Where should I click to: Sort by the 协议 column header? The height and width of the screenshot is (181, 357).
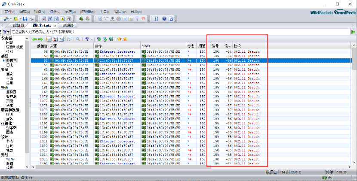292,46
